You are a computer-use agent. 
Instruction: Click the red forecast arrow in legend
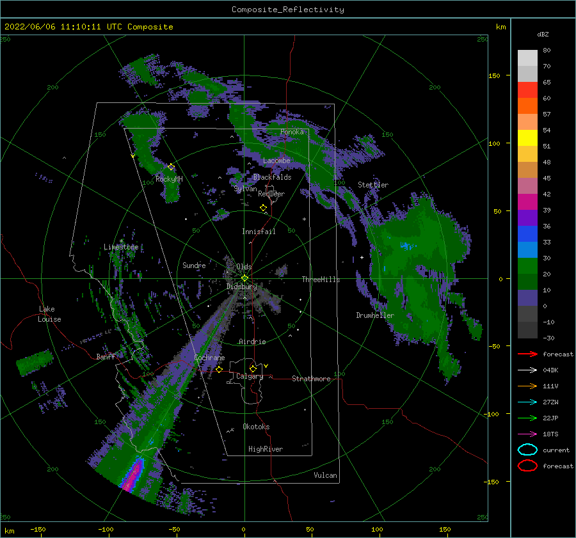pyautogui.click(x=527, y=354)
